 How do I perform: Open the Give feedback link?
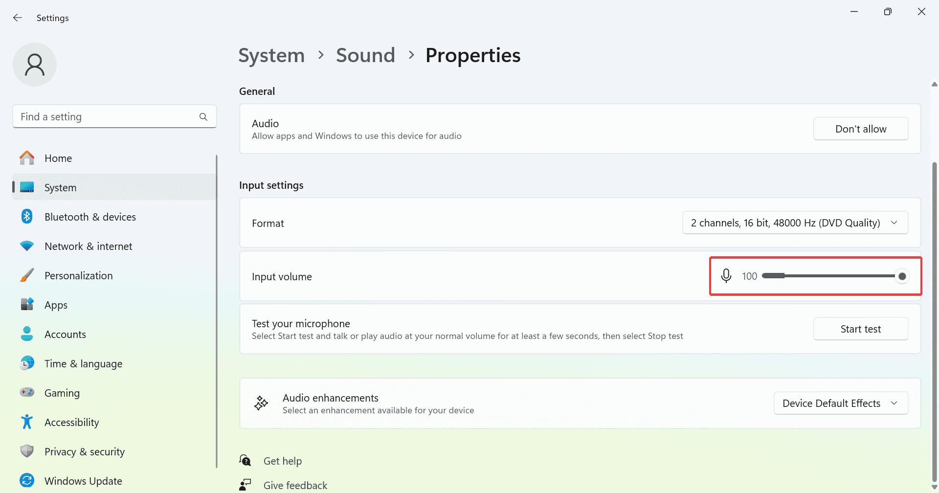(295, 485)
